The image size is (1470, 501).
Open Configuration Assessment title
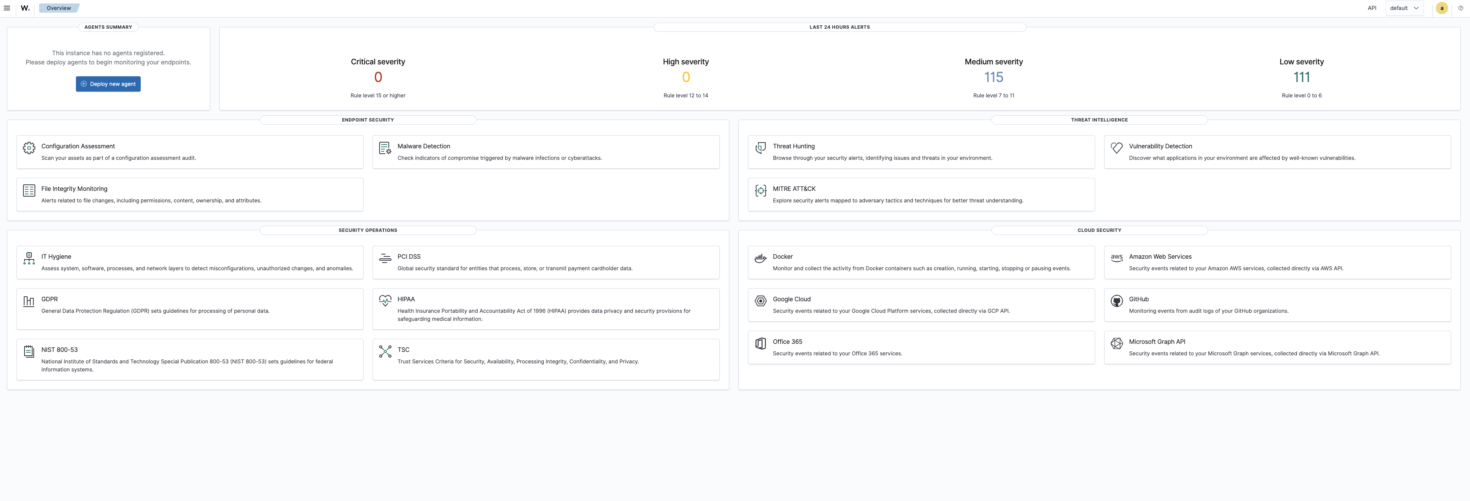tap(78, 146)
